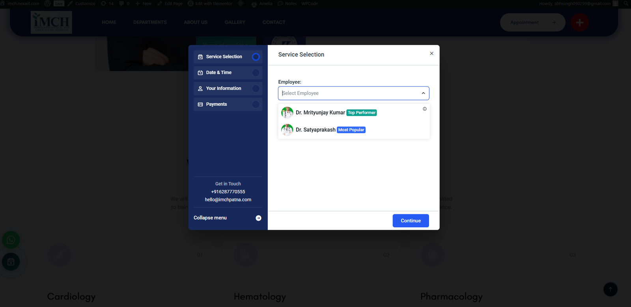Viewport: 631px width, 307px height.
Task: Click the Service Selection clipboard icon
Action: (200, 57)
